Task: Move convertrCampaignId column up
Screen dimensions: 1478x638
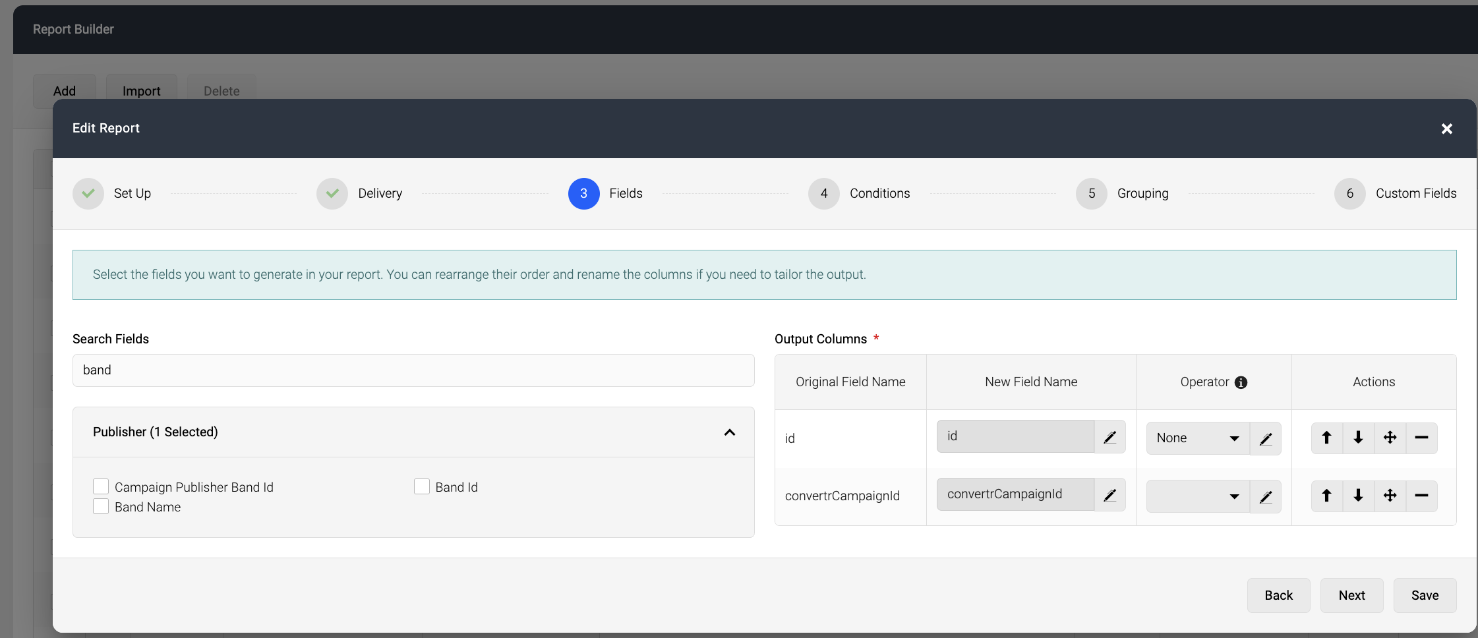Action: point(1326,496)
